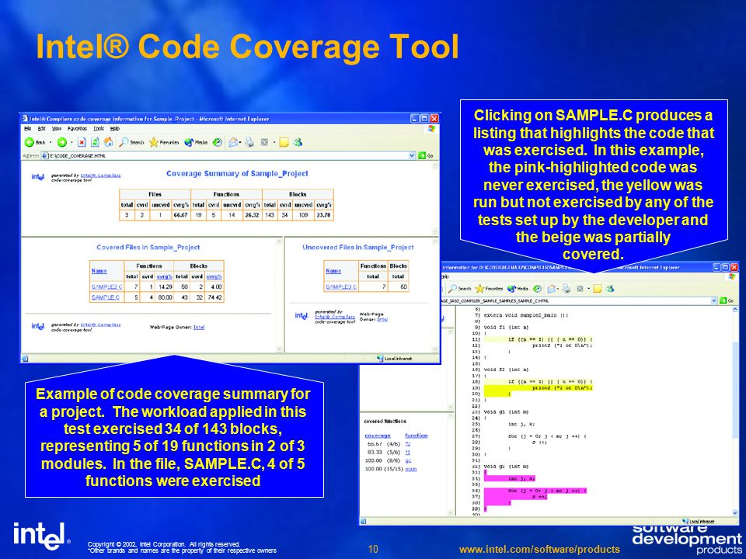Click Name header link in Covered Files table
Screen dimensions: 746x559
point(99,271)
